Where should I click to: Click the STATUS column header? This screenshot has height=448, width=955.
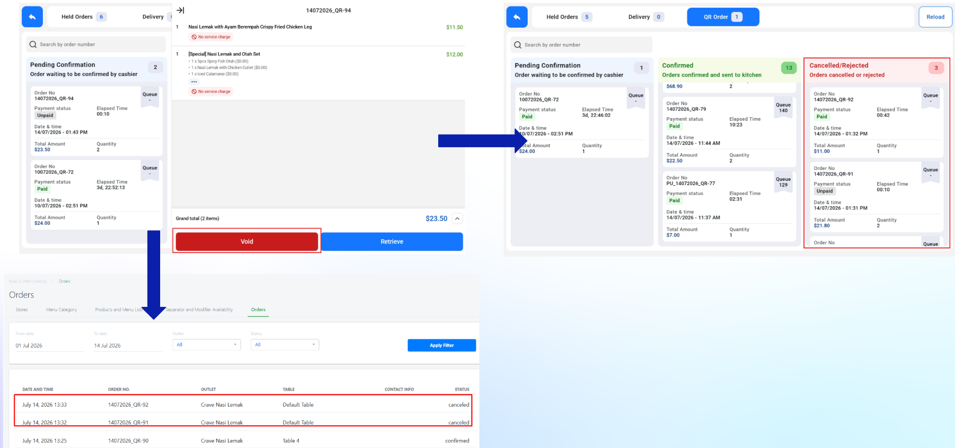(x=462, y=389)
